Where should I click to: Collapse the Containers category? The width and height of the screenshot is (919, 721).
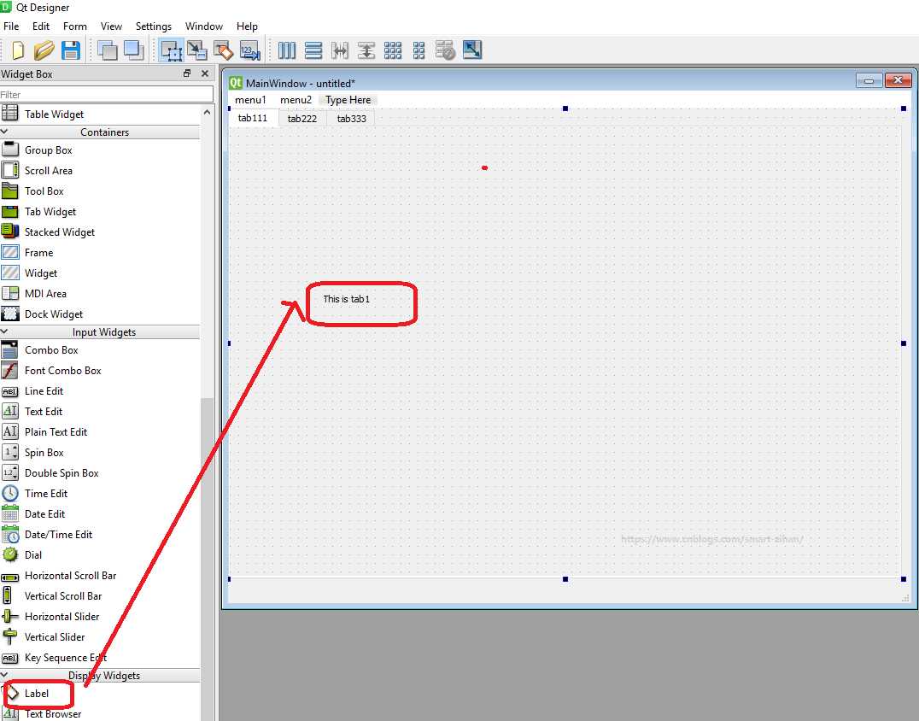tap(4, 132)
